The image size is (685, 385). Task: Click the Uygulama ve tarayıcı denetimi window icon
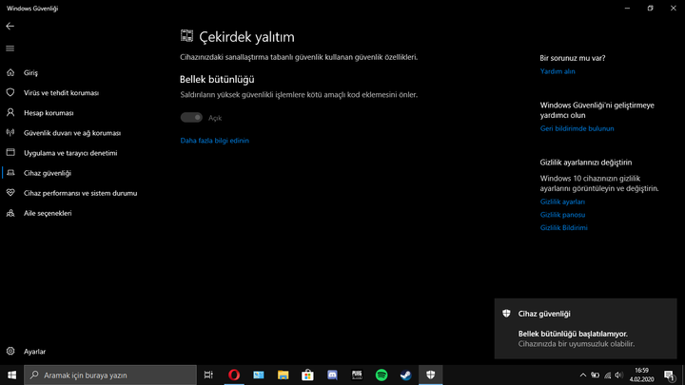coord(10,153)
